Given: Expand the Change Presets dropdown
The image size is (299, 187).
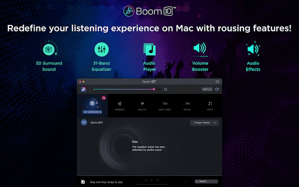Looking at the screenshot, I should coord(204,123).
